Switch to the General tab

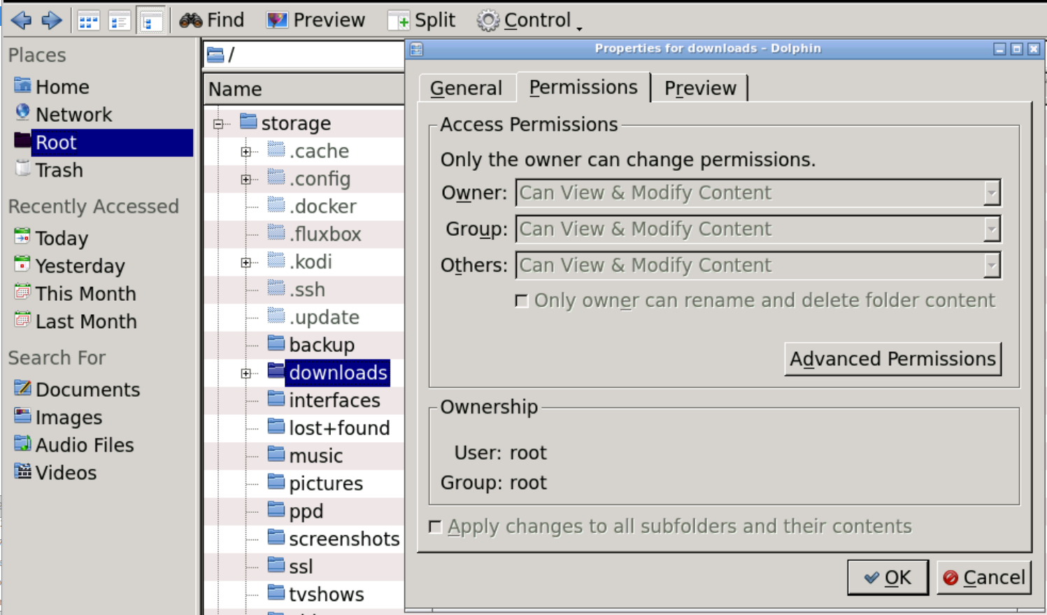466,88
